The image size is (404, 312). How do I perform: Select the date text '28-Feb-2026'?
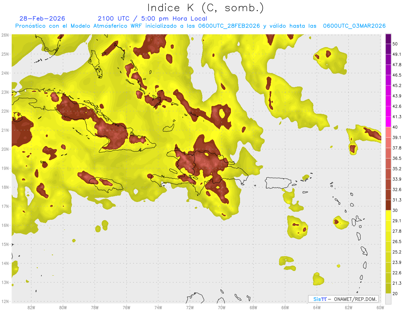point(42,19)
